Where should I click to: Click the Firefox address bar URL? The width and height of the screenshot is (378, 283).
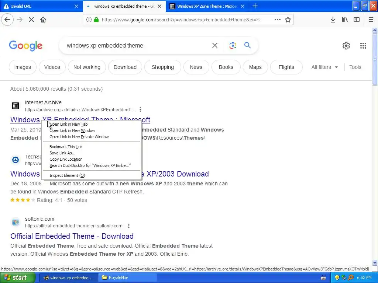tap(181, 20)
